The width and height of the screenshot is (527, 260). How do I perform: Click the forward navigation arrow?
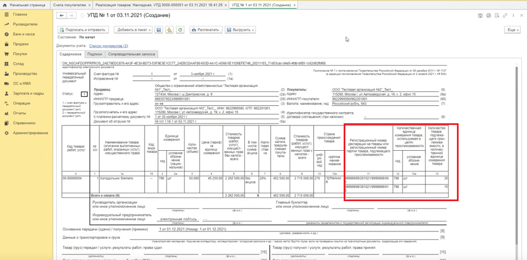tap(71, 15)
